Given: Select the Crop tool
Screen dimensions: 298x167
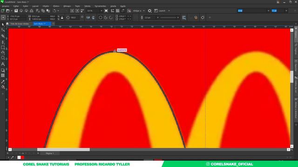Looking at the screenshot, I should [3, 36].
